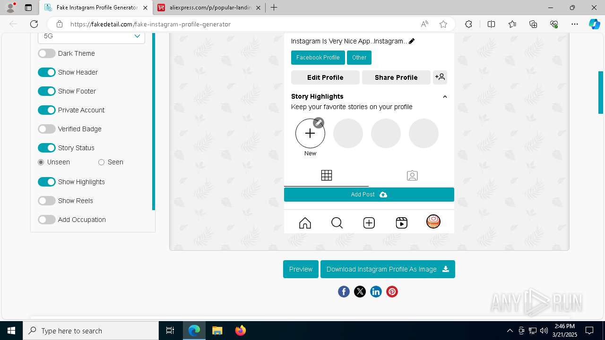Click Facebook Profile button
605x340 pixels.
[x=318, y=58]
